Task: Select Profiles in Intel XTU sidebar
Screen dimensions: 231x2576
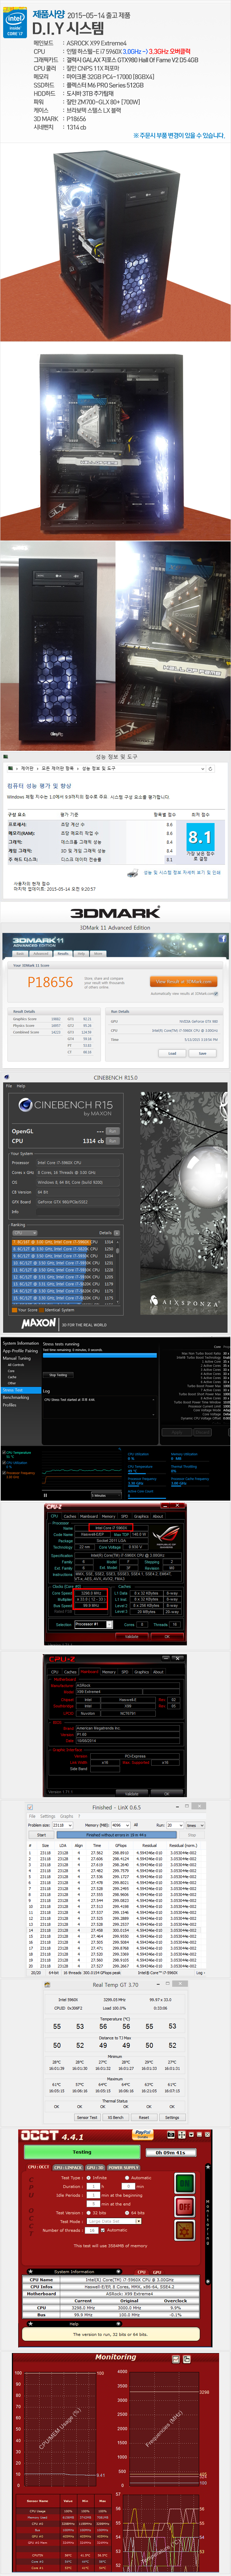Action: (9, 1405)
